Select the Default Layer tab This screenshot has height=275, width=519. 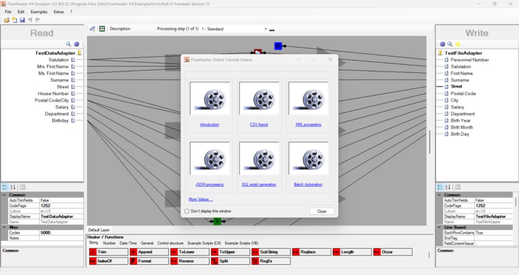coord(99,230)
